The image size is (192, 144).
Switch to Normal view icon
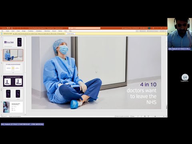[x=138, y=116]
